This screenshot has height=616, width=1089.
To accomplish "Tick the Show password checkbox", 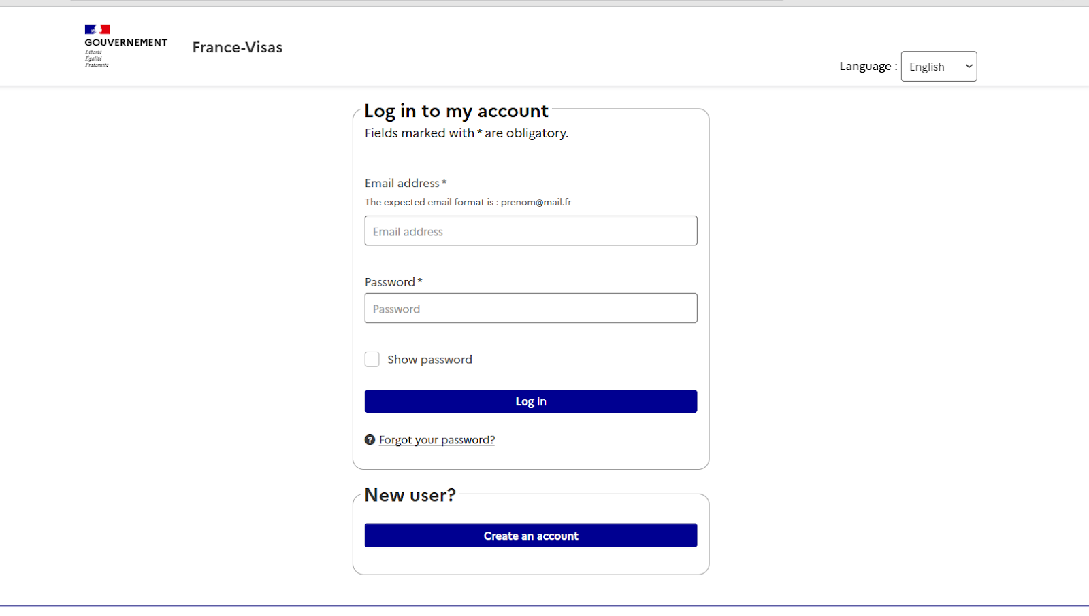I will click(372, 359).
